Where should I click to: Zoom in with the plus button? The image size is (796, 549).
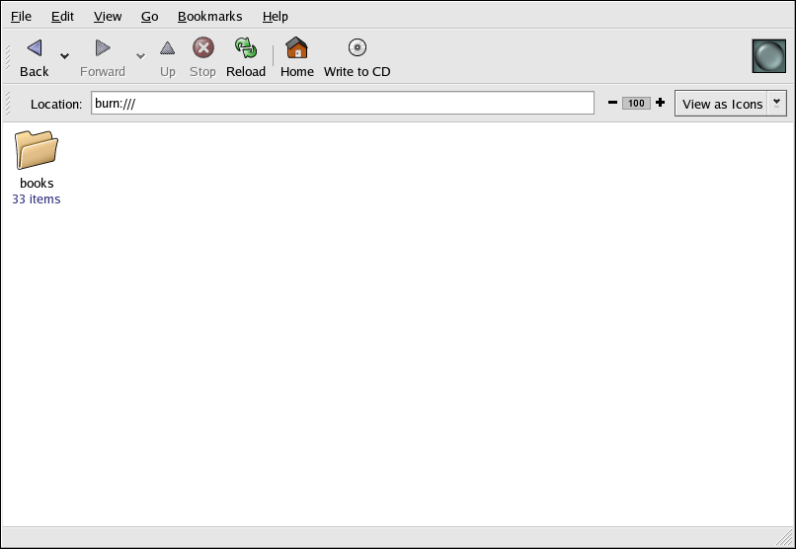pyautogui.click(x=660, y=103)
